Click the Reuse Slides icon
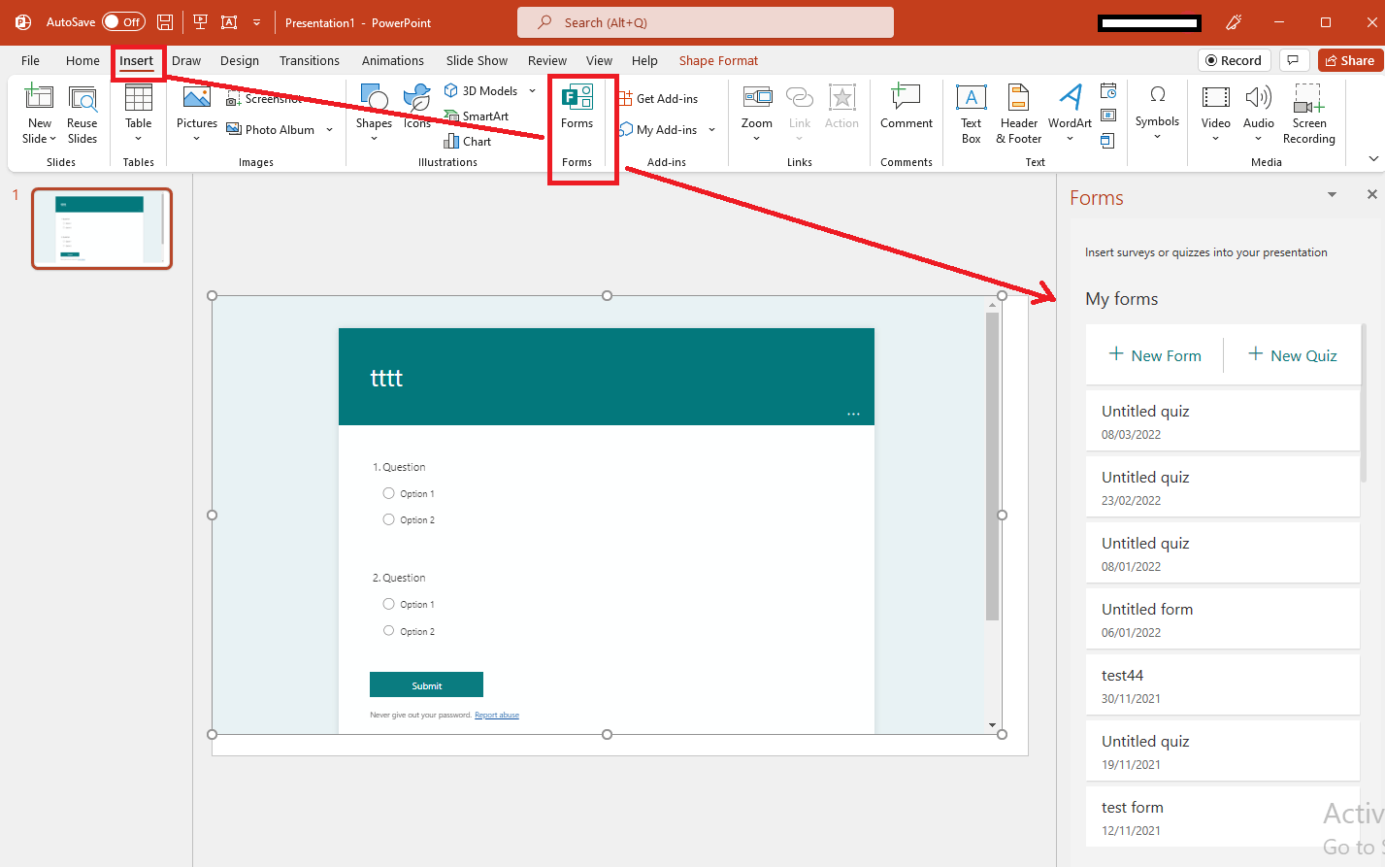1385x867 pixels. [x=82, y=115]
